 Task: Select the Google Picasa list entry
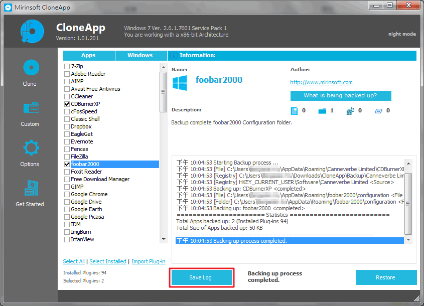[x=87, y=217]
